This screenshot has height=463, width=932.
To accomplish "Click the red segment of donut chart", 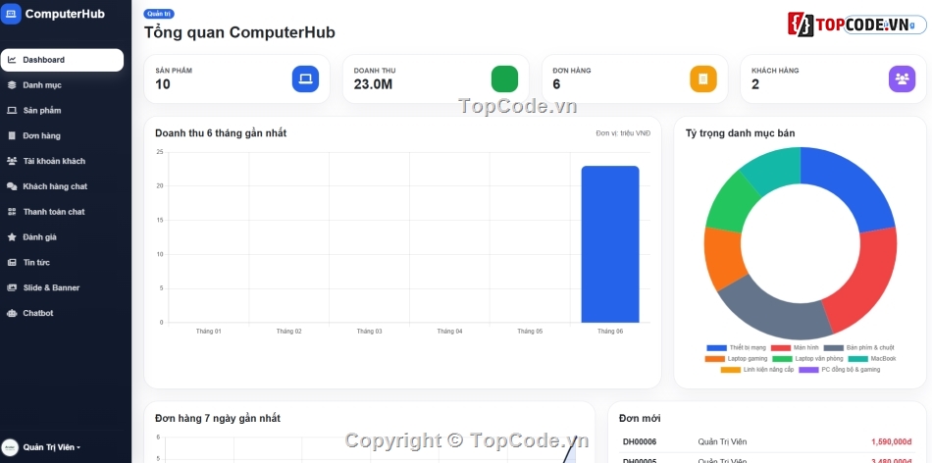I will [863, 283].
